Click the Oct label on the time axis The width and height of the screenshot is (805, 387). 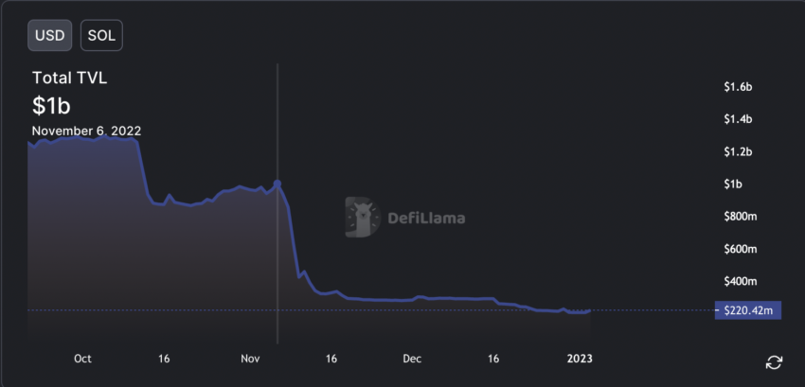coord(82,359)
